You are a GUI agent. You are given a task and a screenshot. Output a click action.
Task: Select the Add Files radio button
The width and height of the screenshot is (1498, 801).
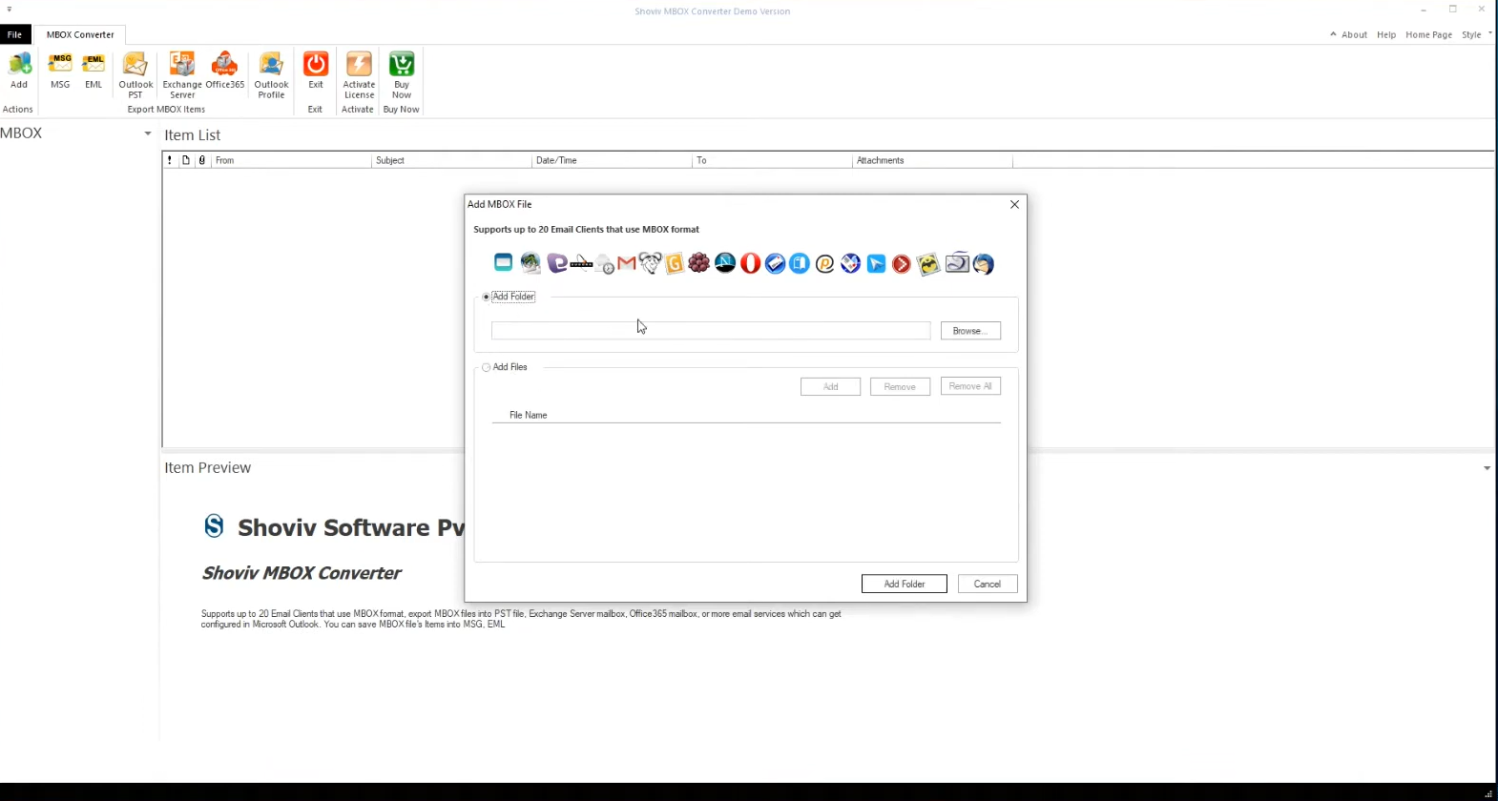coord(487,367)
